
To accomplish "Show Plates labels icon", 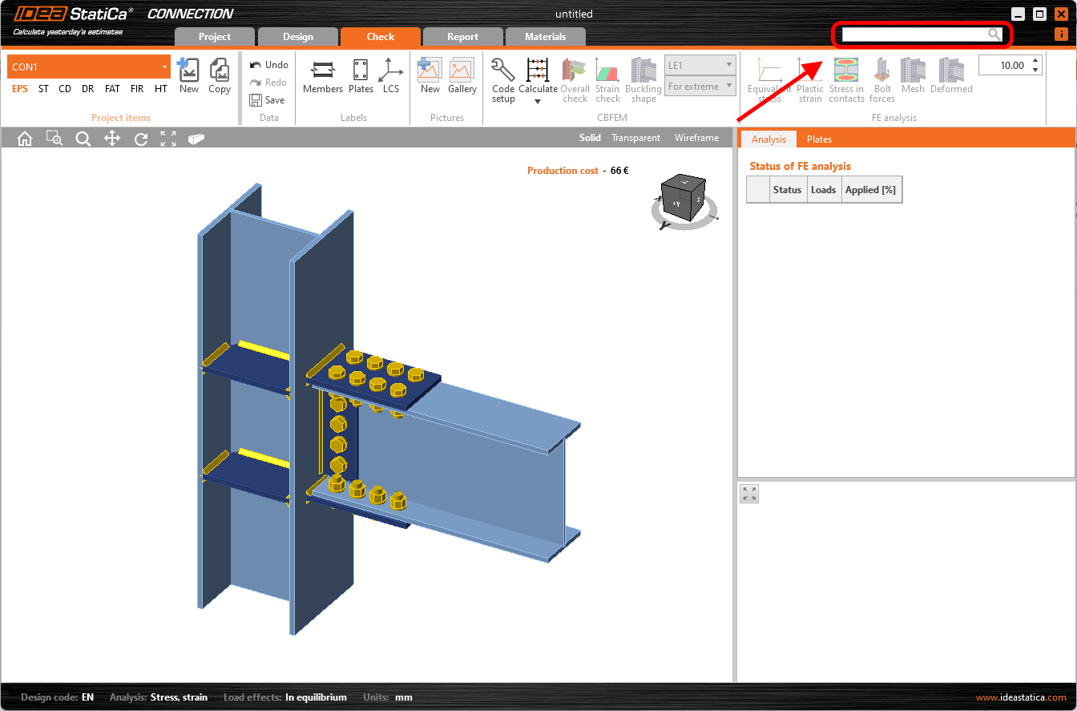I will tap(361, 71).
